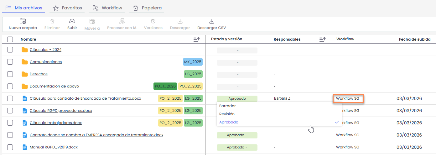Viewport: 436px width, 155px height.
Task: Click the Versiones history icon
Action: tap(153, 21)
